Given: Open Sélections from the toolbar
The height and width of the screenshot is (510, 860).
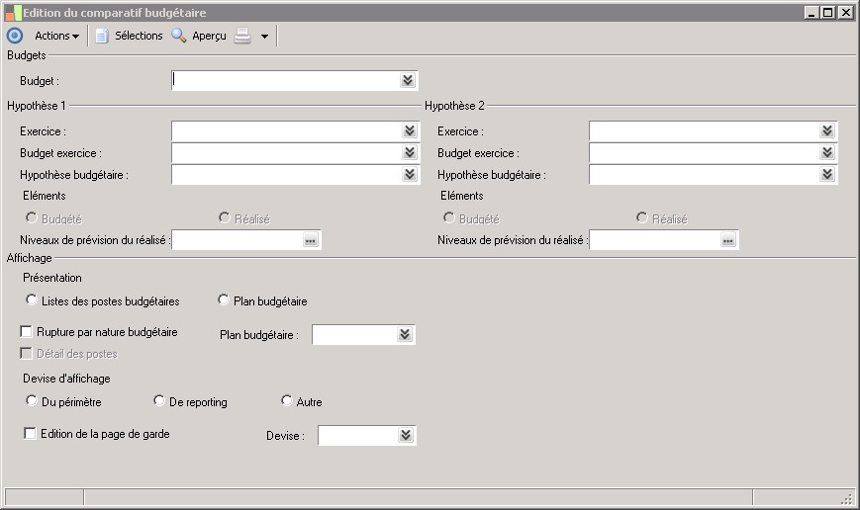Looking at the screenshot, I should (x=139, y=36).
